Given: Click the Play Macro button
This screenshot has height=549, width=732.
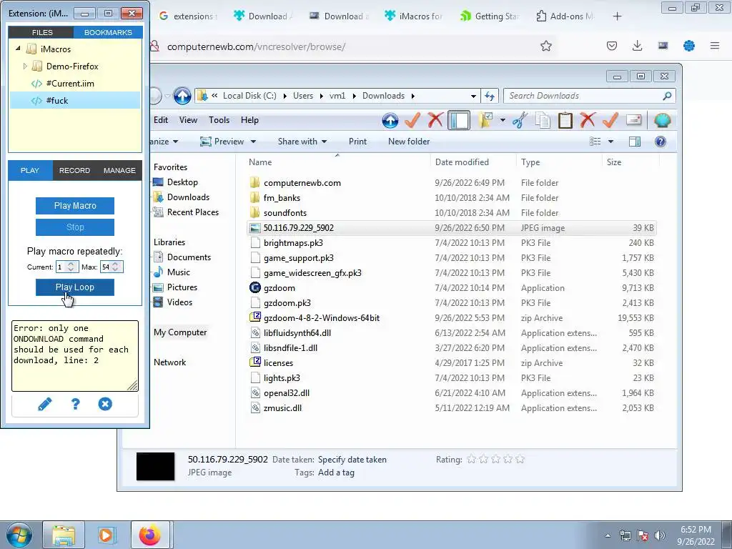Looking at the screenshot, I should click(x=74, y=206).
